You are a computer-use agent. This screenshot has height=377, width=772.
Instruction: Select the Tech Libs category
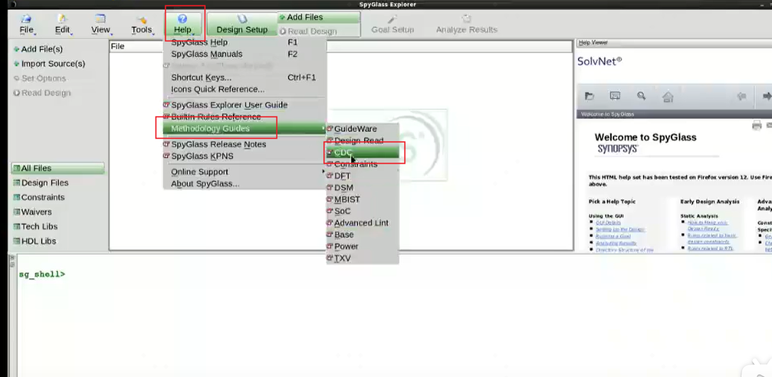(x=35, y=226)
